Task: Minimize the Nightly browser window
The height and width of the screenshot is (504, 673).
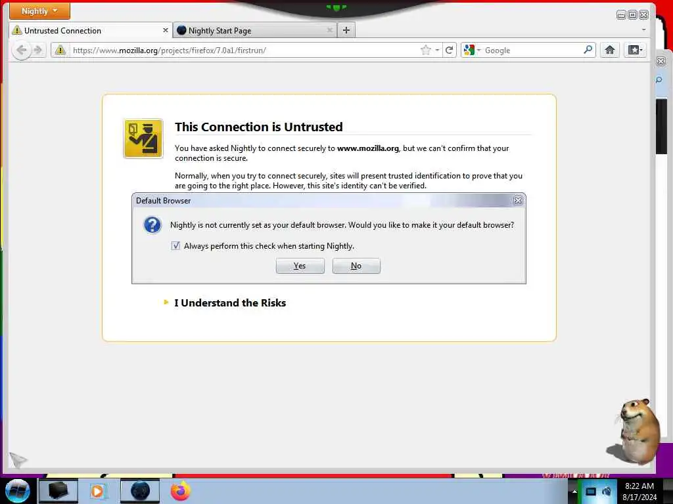Action: coord(621,15)
